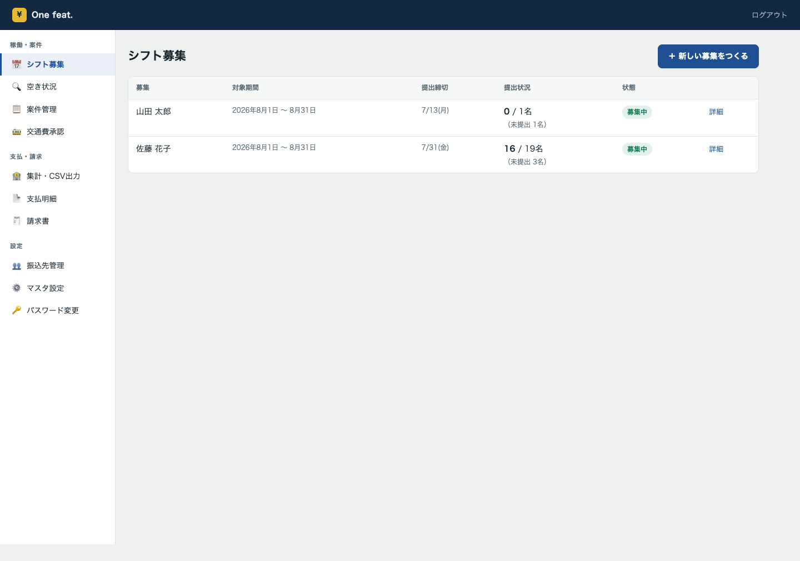Open 詳細 for 佐藤 花子 row
800x561 pixels.
tap(716, 149)
